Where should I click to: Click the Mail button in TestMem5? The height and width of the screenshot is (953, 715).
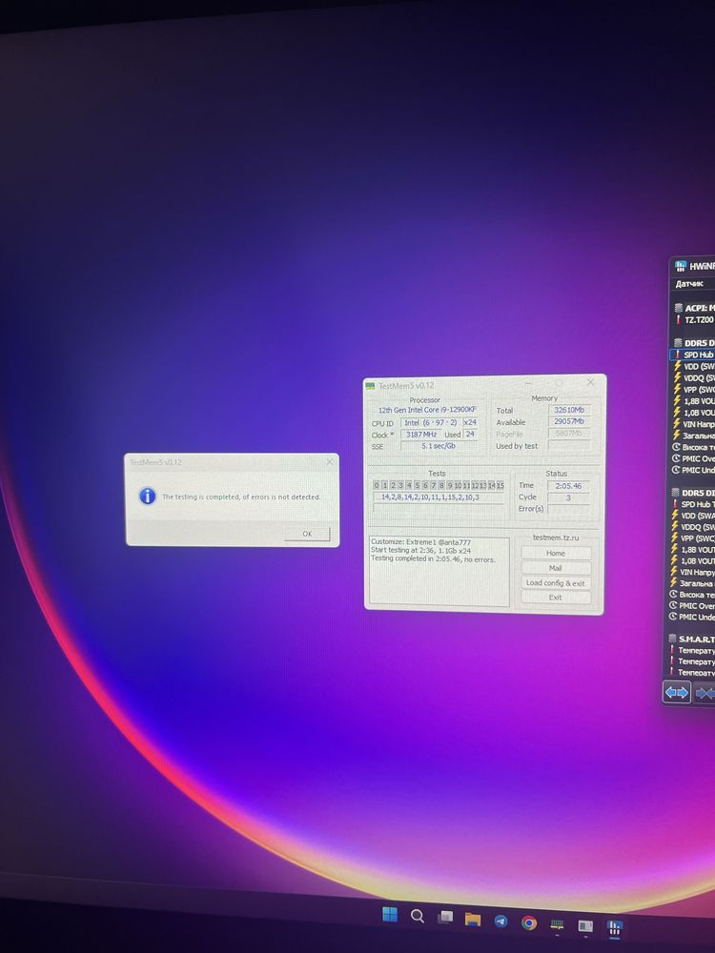click(x=556, y=568)
